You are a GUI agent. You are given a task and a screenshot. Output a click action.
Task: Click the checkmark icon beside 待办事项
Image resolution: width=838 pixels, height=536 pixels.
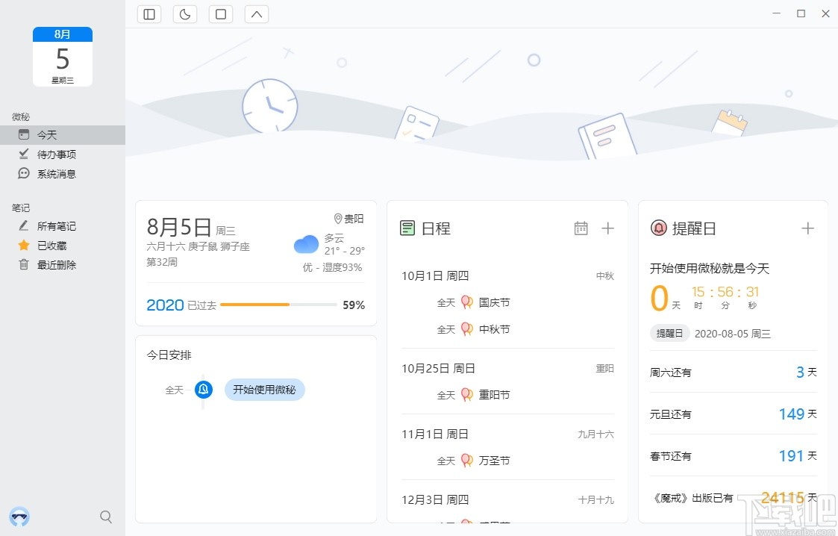(x=24, y=154)
